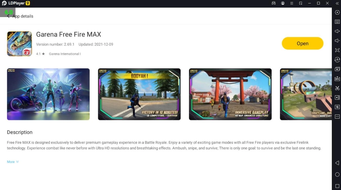Open the hamburger menu in title bar
The image size is (341, 190).
click(x=292, y=3)
